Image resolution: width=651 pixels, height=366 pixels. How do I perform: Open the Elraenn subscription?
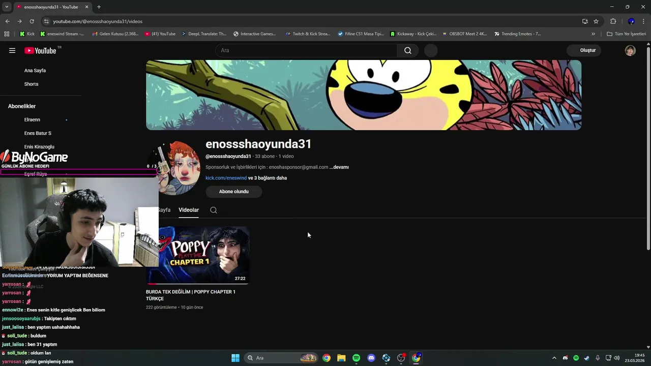coord(32,120)
